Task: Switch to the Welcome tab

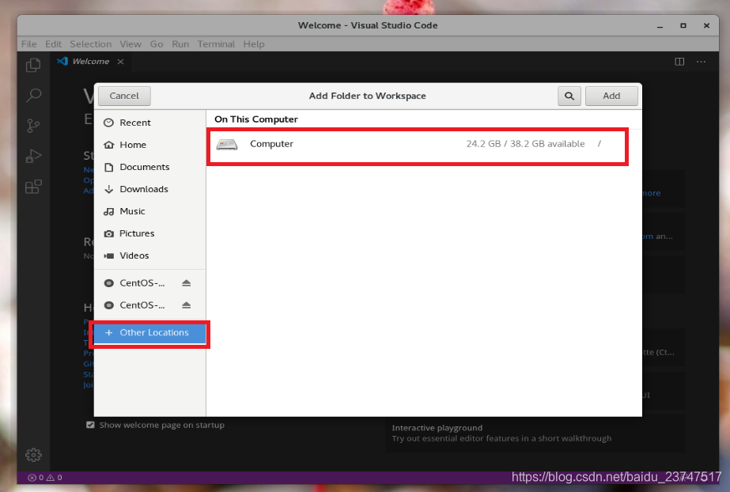Action: click(90, 62)
